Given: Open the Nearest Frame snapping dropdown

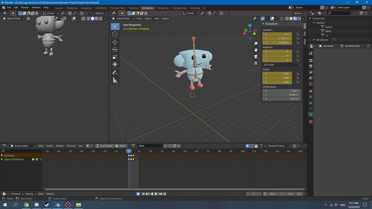Looking at the screenshot, I should (x=279, y=146).
